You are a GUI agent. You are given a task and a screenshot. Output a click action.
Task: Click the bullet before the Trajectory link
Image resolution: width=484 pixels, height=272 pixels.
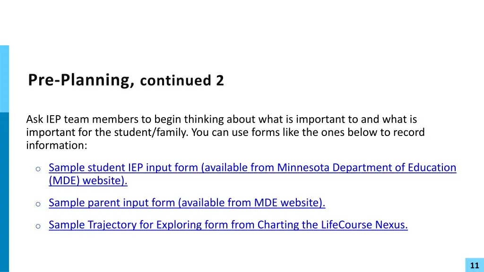(x=38, y=226)
